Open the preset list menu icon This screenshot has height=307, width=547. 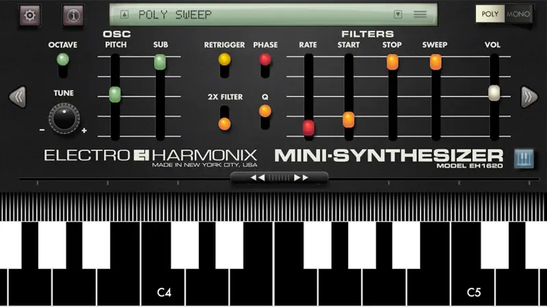420,14
